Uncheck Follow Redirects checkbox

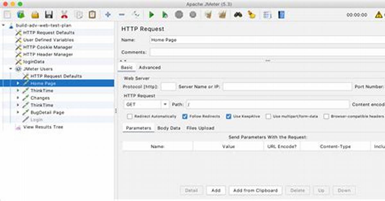click(185, 117)
